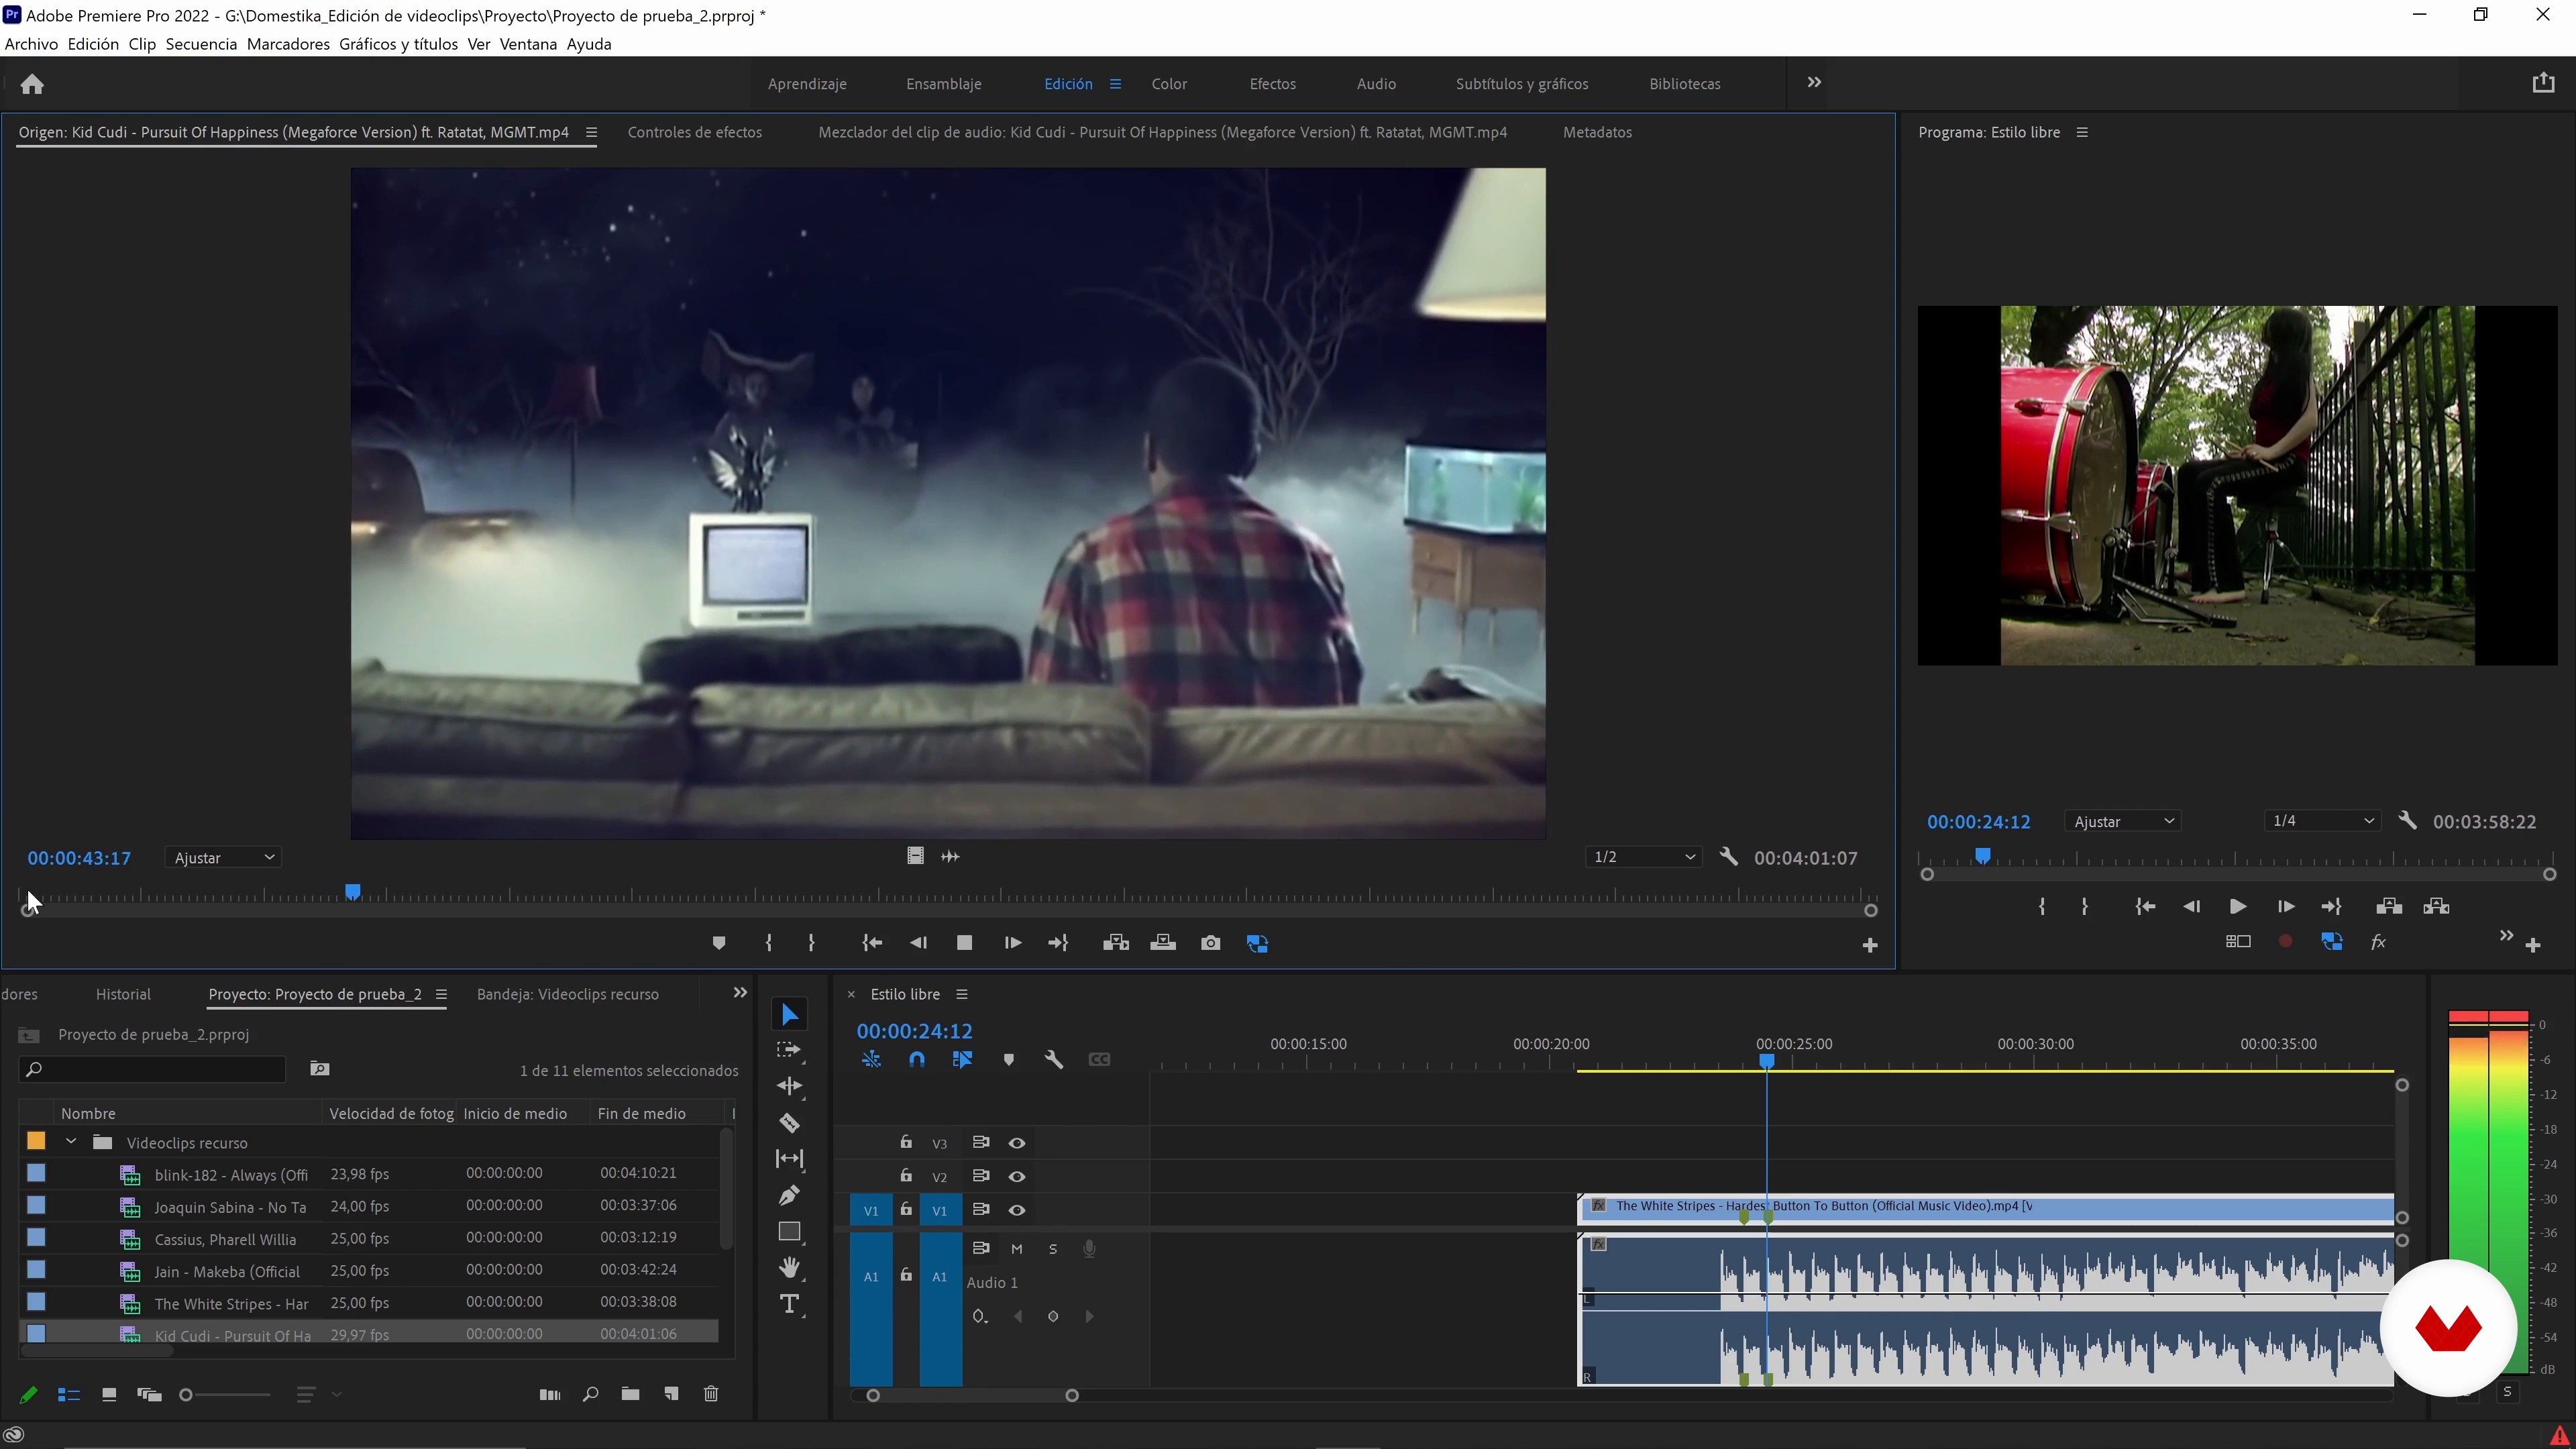Toggle Linked Selection in timeline
The height and width of the screenshot is (1449, 2576).
pyautogui.click(x=962, y=1060)
